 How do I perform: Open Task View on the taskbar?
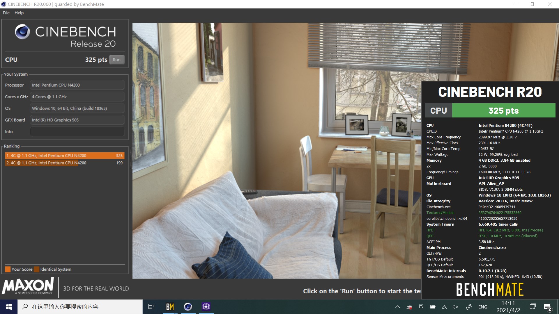tap(151, 307)
